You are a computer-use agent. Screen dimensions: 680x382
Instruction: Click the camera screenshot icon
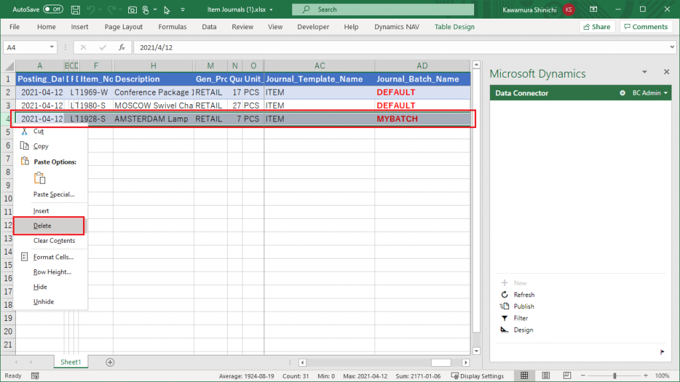(x=132, y=9)
